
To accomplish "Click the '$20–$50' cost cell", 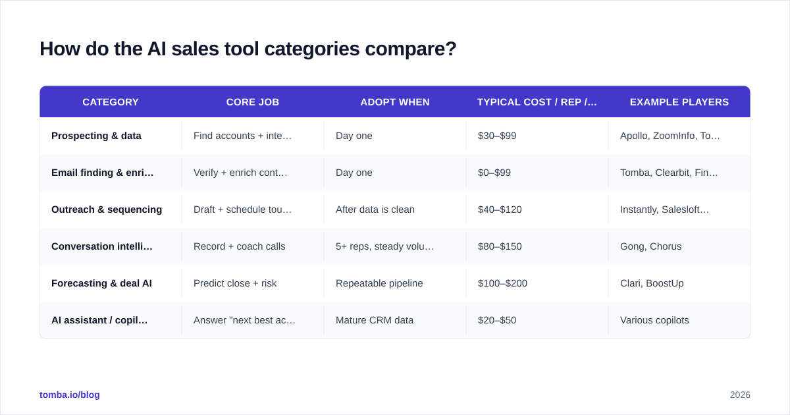I will [537, 320].
